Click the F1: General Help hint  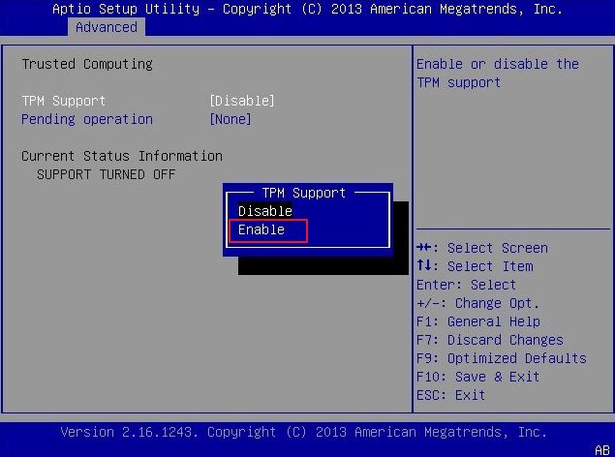tap(478, 321)
